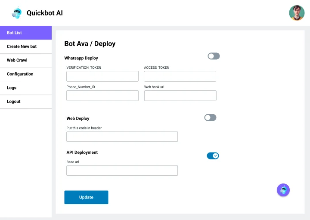This screenshot has height=220, width=310.
Task: Select the Phone_Number_ID text box
Action: click(x=102, y=95)
